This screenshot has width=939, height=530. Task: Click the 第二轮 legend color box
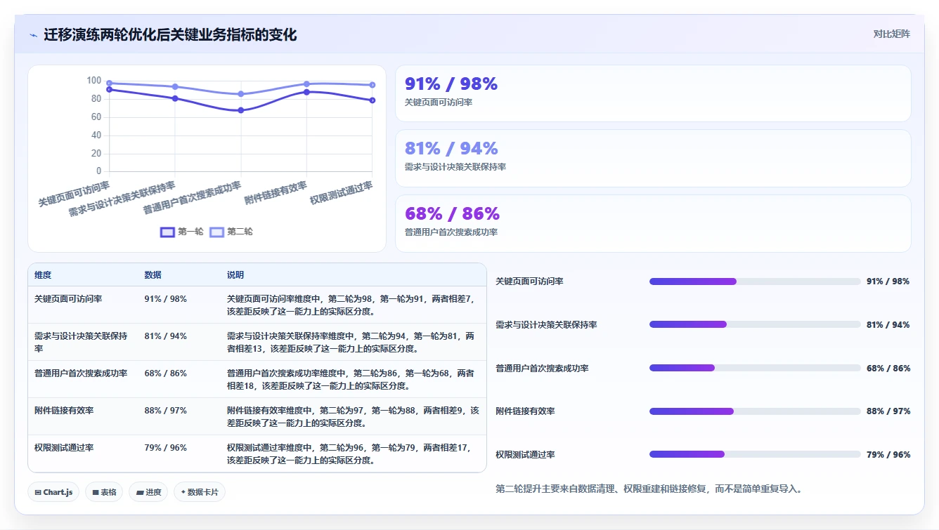coord(217,232)
